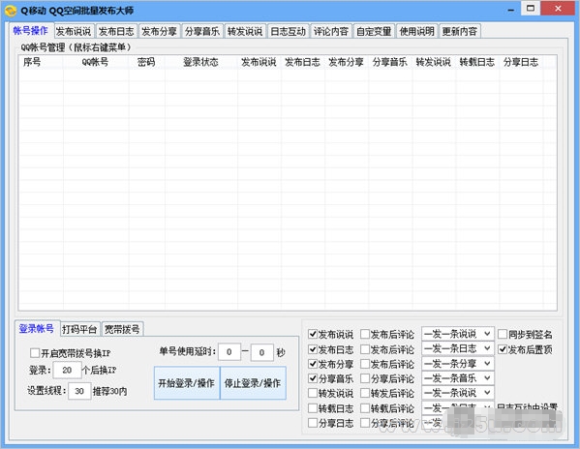Image resolution: width=580 pixels, height=449 pixels.
Task: Focus the first 单号使用延时 input field
Action: tap(229, 352)
